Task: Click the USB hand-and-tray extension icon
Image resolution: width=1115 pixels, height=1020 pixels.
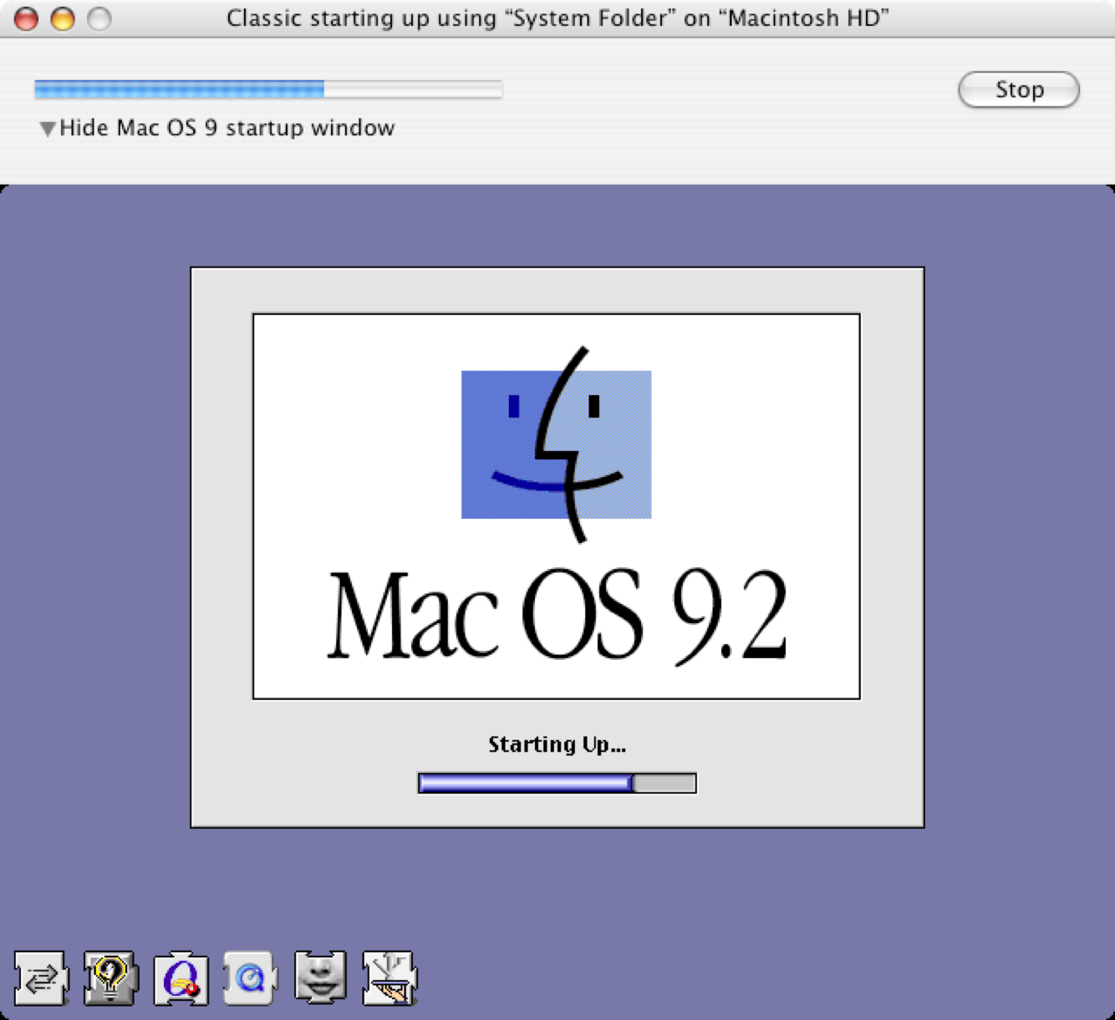Action: click(x=389, y=977)
